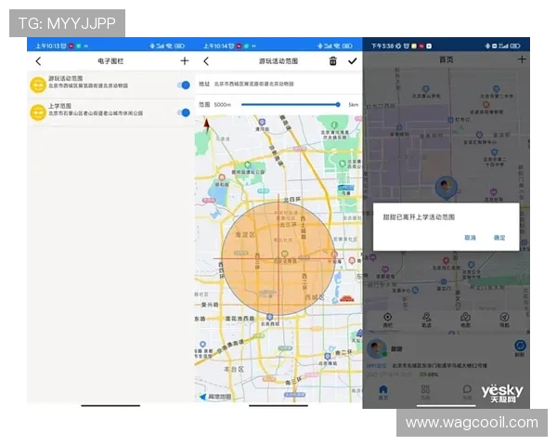Add a new fence with plus icon

(x=184, y=61)
